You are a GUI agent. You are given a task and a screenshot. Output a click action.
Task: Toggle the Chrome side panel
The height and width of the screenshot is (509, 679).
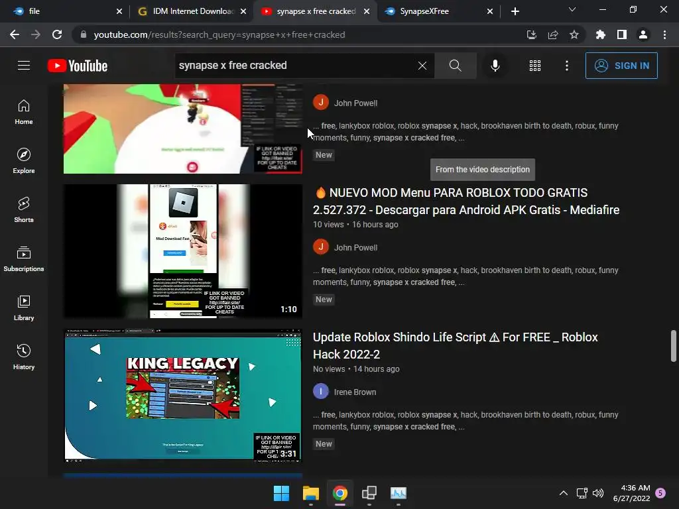tap(622, 34)
